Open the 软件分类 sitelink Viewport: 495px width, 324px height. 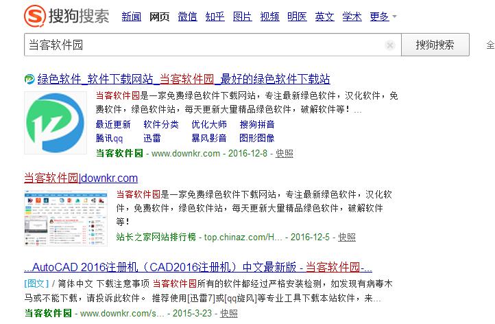click(161, 124)
